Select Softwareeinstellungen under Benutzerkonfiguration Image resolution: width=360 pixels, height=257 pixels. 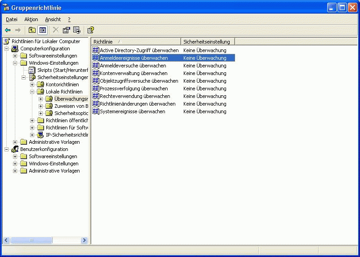click(53, 156)
